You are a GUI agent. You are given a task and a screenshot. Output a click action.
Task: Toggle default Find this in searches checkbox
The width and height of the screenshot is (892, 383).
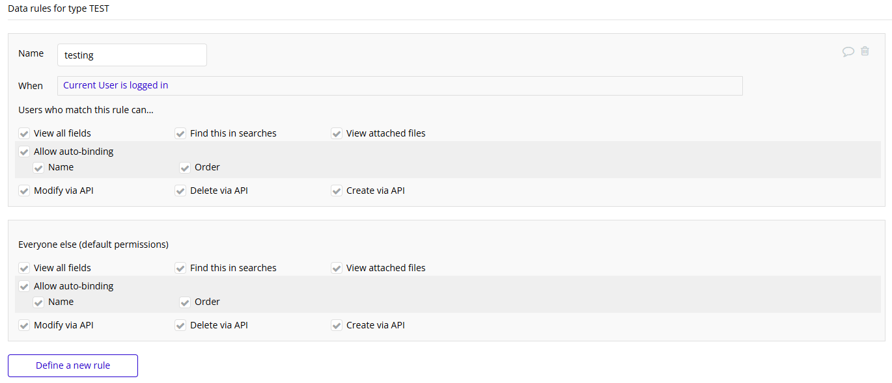point(180,268)
